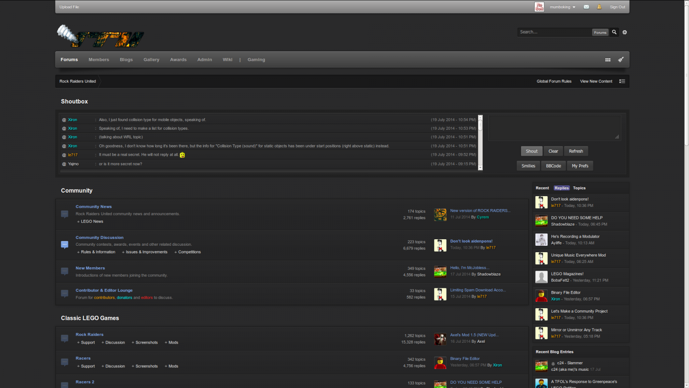The height and width of the screenshot is (388, 689).
Task: Click Cyrem's avatar in Community News row
Action: 440,215
